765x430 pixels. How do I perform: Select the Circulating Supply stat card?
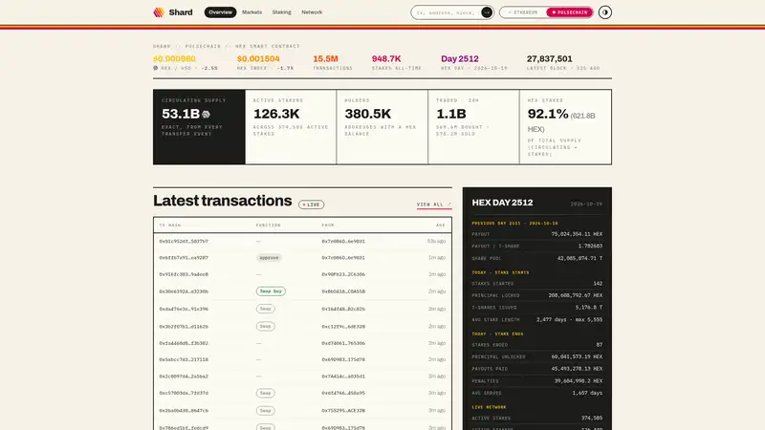tap(199, 127)
